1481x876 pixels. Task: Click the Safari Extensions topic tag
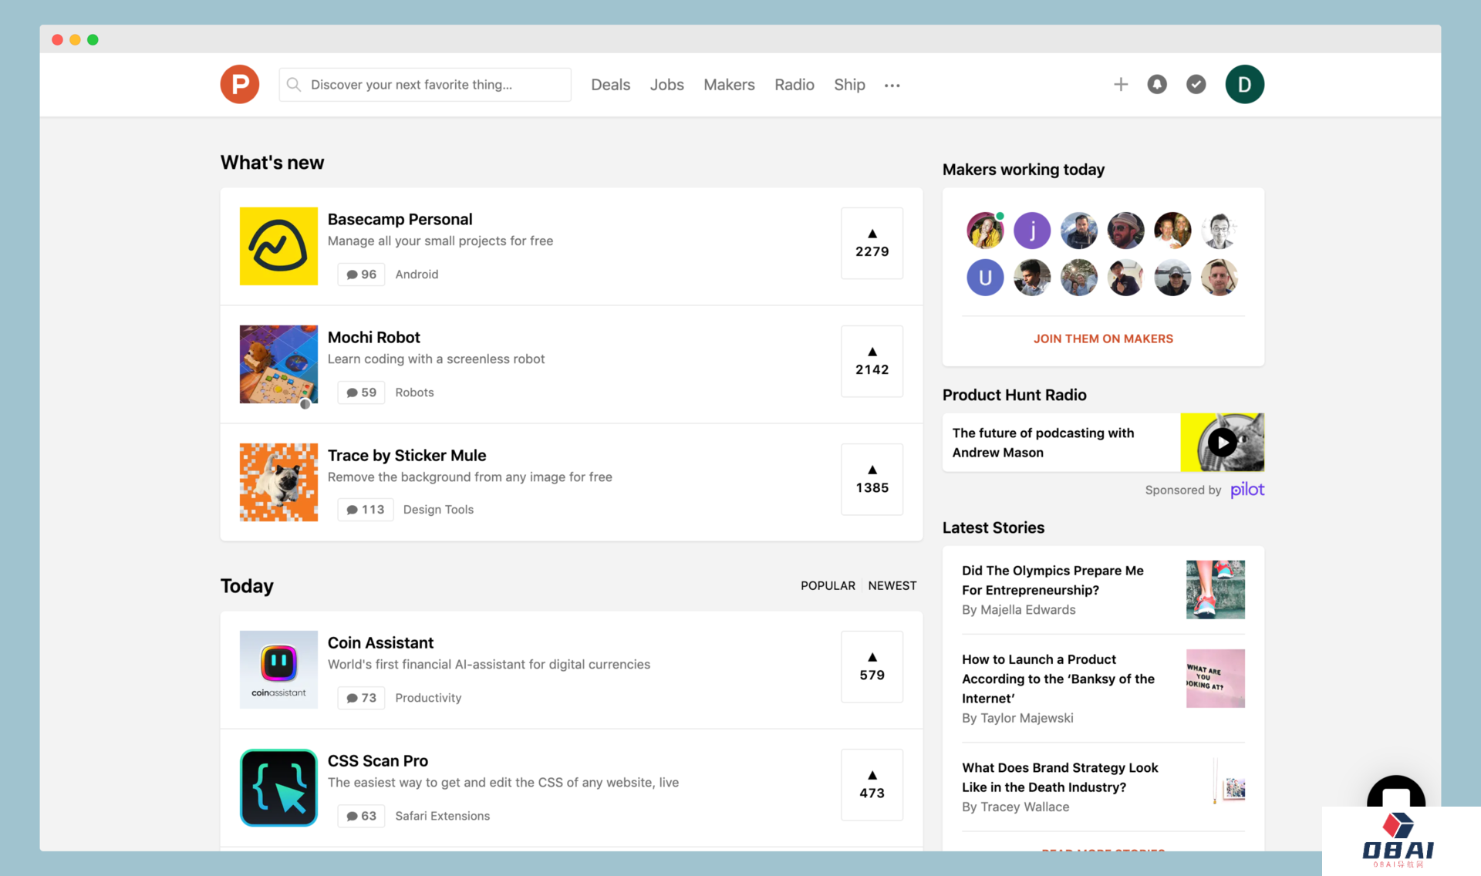[x=442, y=816]
